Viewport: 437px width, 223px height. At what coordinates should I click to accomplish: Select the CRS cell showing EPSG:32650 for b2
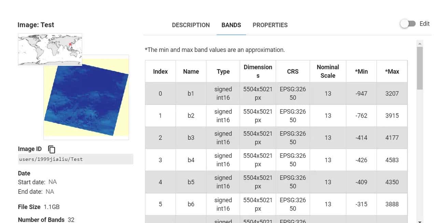(x=293, y=115)
